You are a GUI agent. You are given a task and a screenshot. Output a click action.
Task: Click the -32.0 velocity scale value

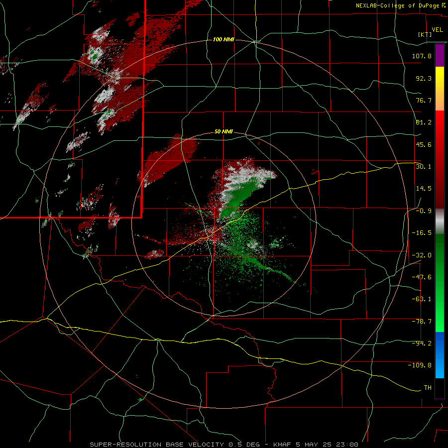pyautogui.click(x=422, y=255)
